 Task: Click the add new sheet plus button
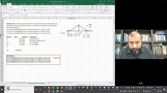[49, 83]
